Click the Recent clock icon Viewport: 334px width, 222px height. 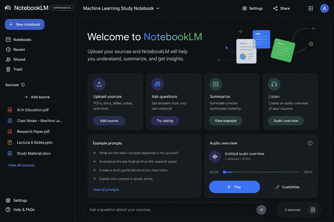coord(8,49)
